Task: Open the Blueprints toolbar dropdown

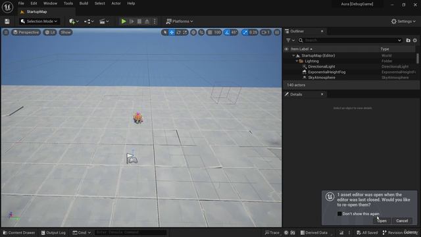Action: click(x=89, y=21)
